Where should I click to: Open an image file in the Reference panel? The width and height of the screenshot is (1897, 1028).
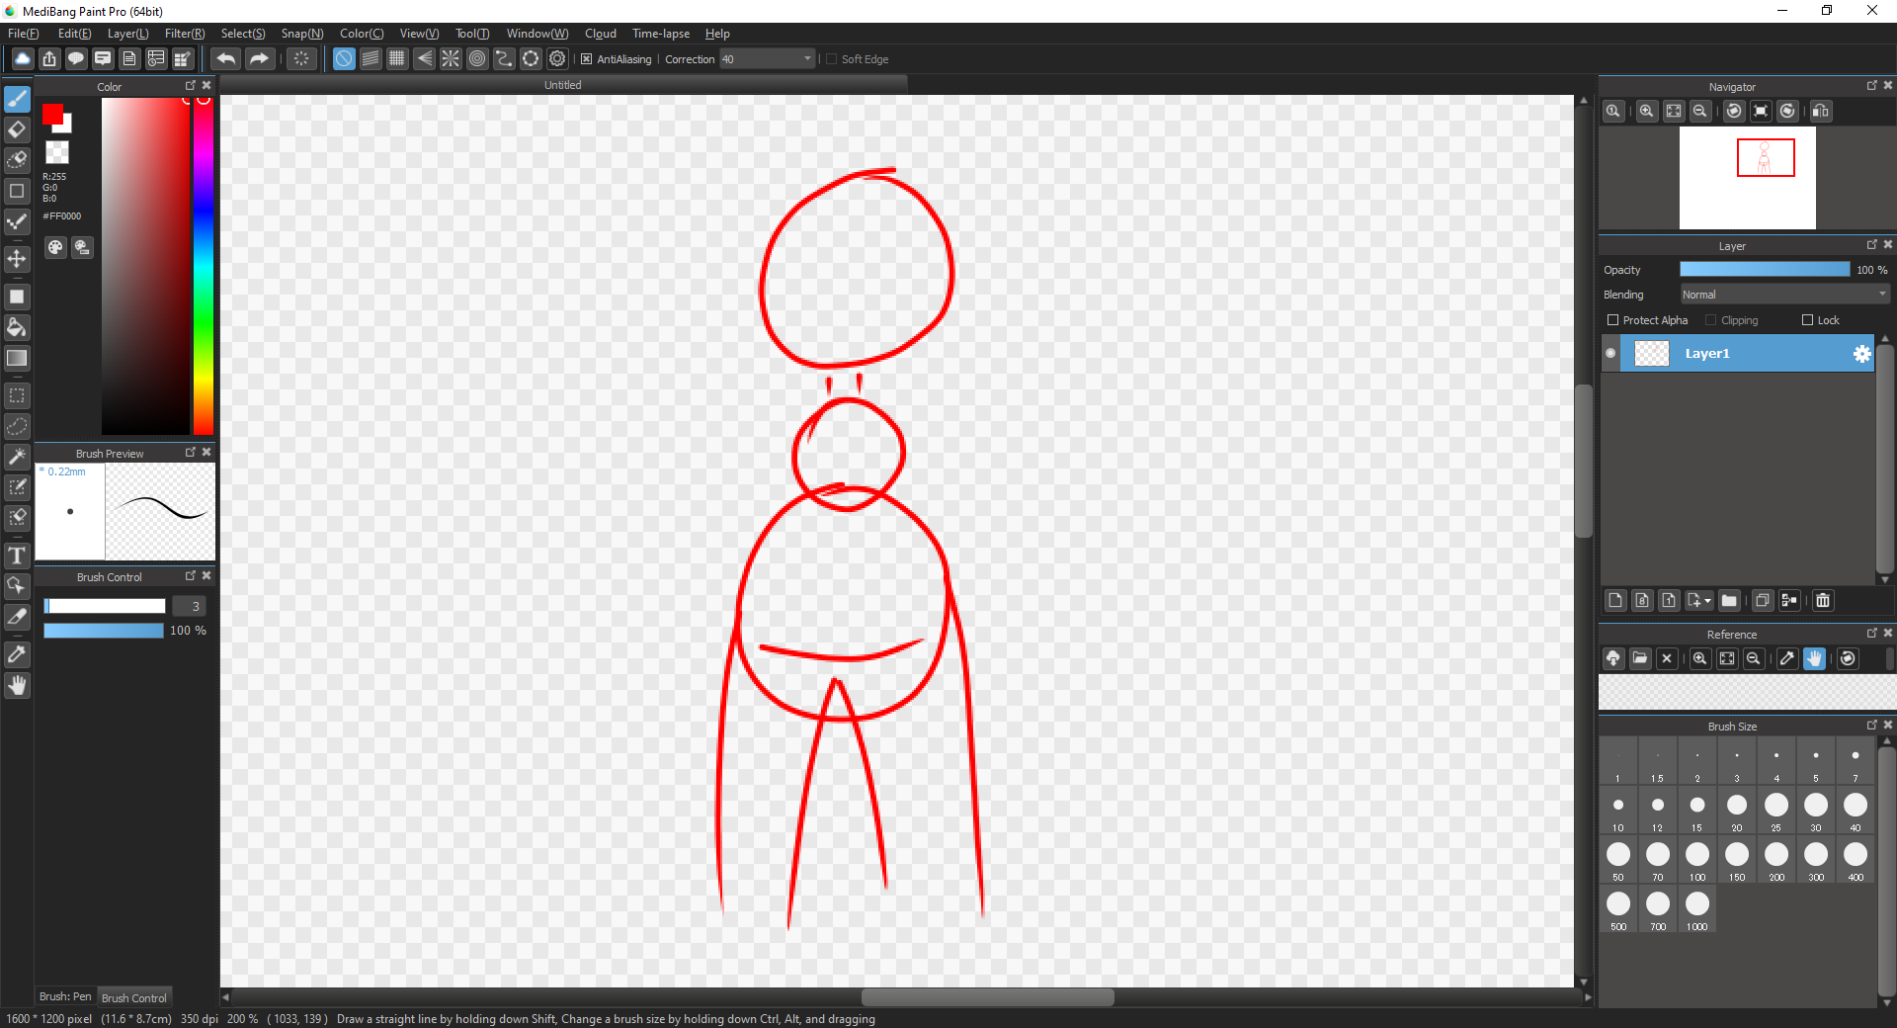[x=1640, y=658]
